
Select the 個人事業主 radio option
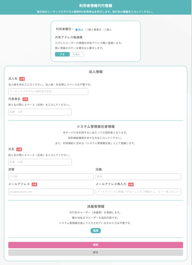87,30
